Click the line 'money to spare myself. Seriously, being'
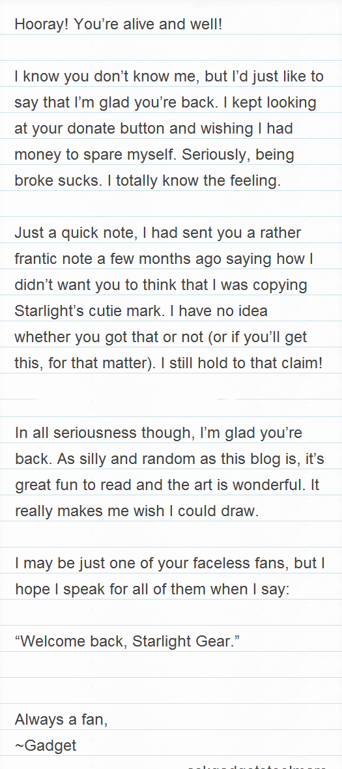Viewport: 342px width, 769px height. [154, 155]
